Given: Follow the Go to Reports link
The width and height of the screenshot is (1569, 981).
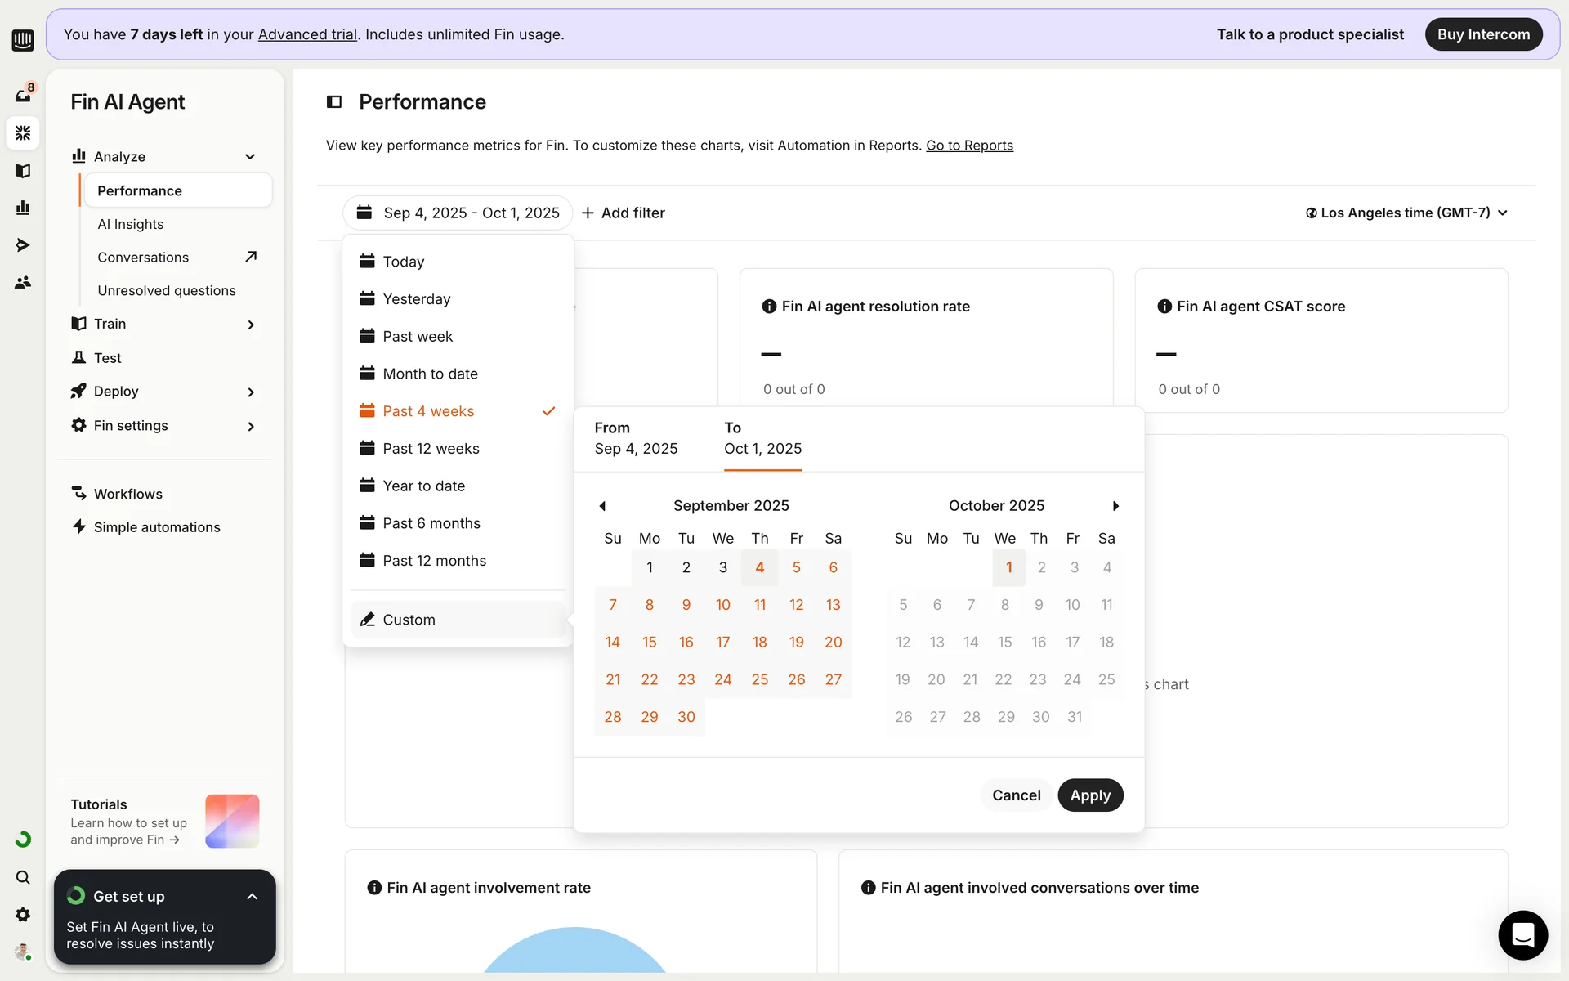Looking at the screenshot, I should [x=969, y=146].
